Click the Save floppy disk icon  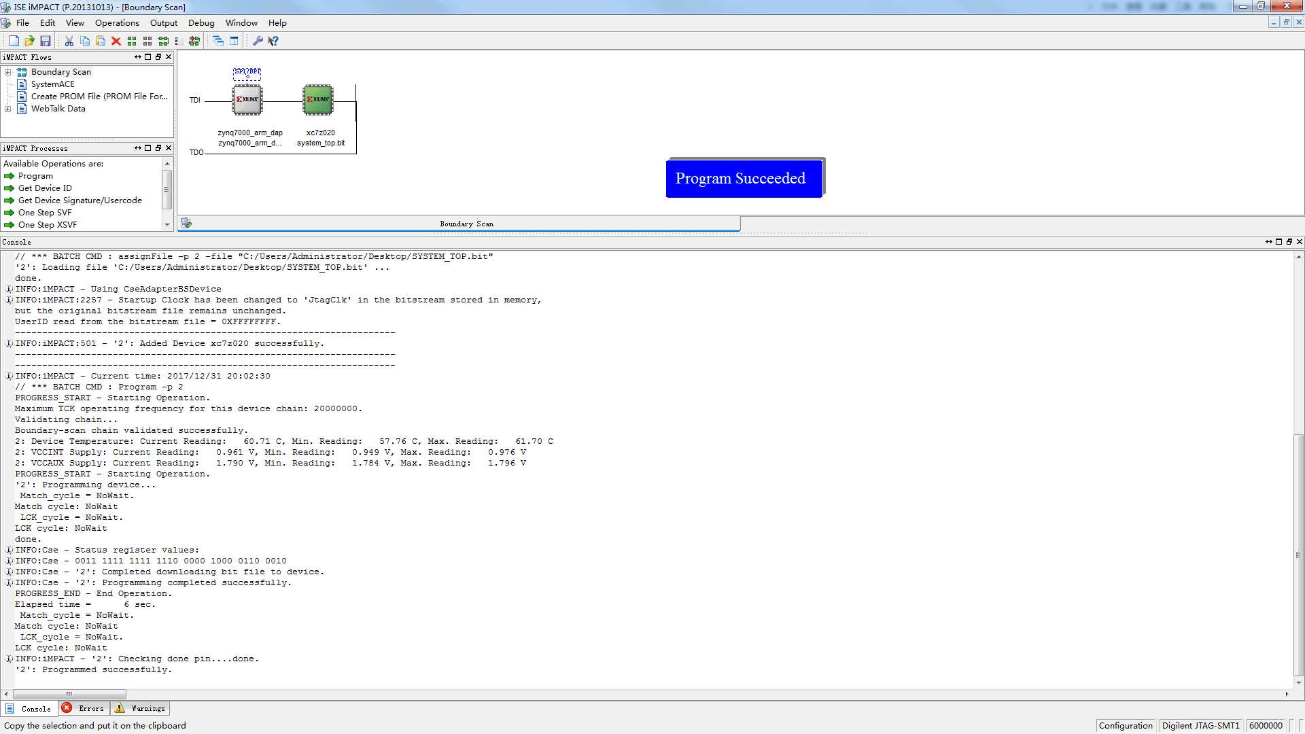[x=46, y=41]
